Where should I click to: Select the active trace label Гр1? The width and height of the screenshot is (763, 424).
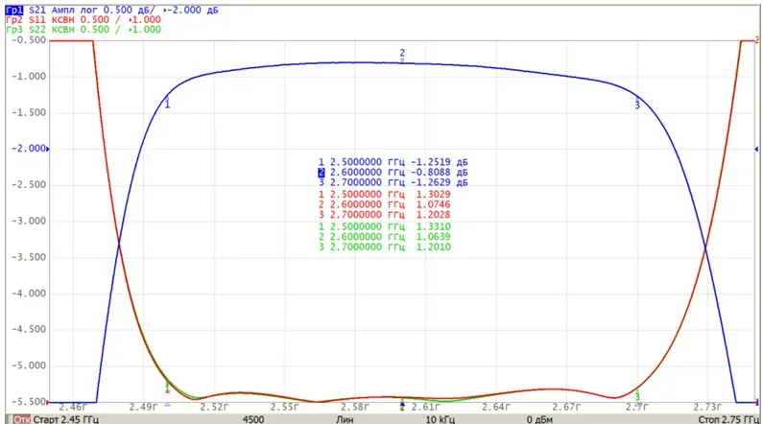[x=14, y=11]
